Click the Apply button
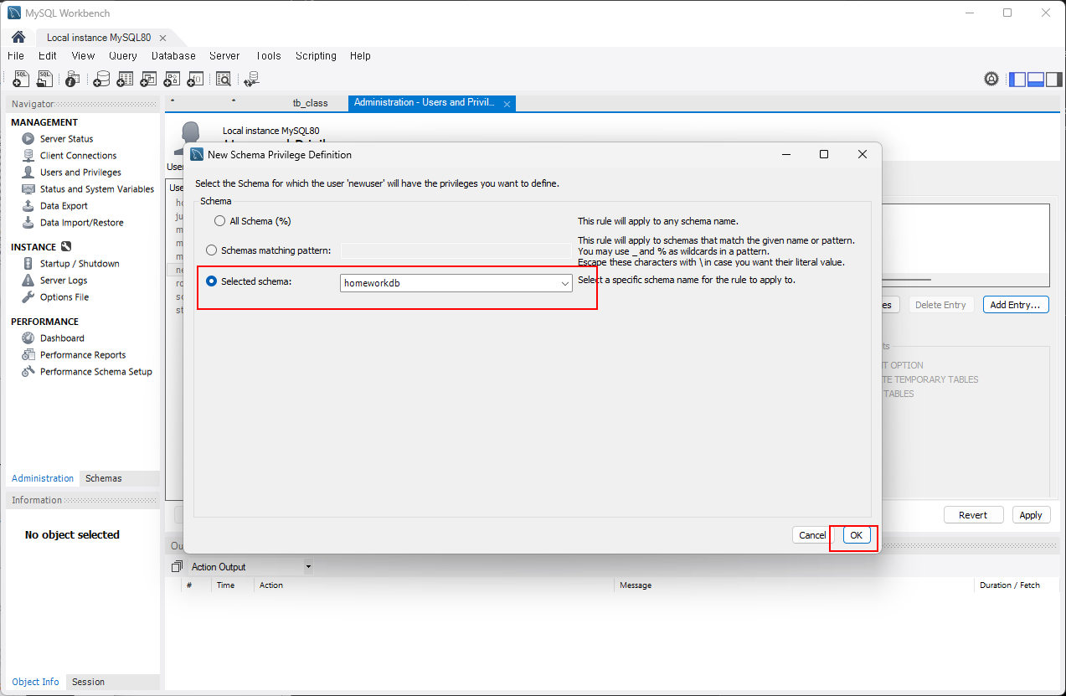1066x696 pixels. [1031, 515]
